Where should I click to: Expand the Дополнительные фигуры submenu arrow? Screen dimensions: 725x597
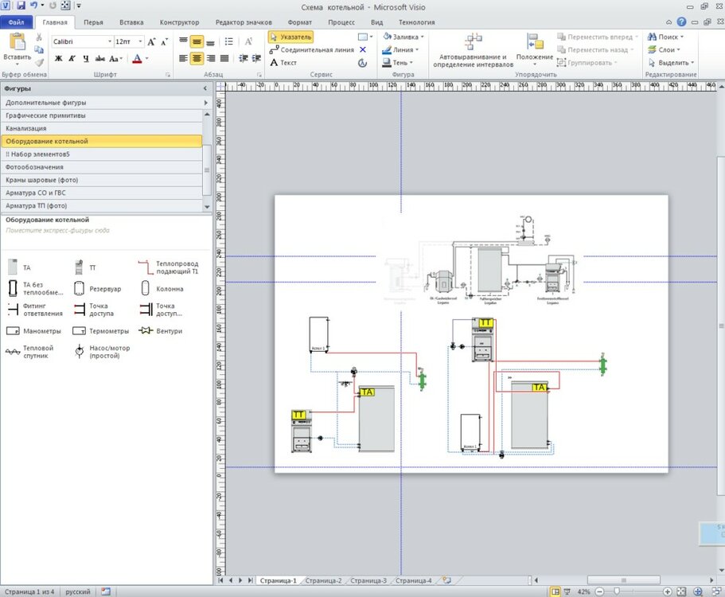206,103
